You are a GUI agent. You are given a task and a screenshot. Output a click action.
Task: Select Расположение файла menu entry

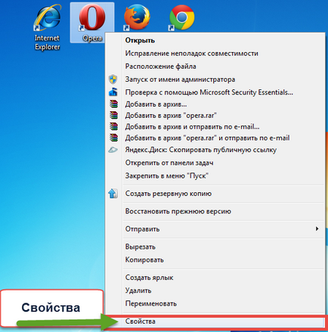[x=161, y=67]
